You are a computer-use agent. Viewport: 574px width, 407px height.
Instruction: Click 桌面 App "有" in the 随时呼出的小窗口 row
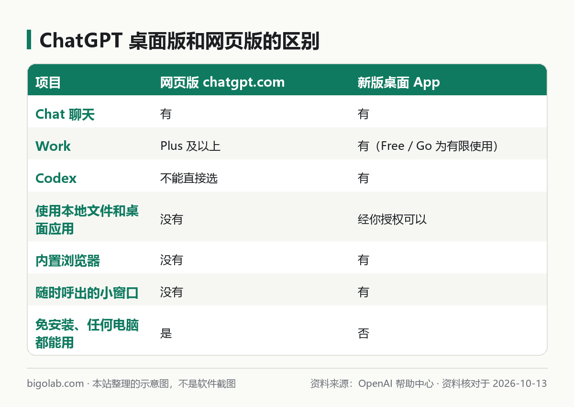tap(364, 293)
